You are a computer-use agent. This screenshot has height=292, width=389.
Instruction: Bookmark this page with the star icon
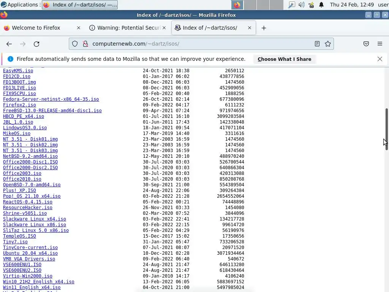tap(328, 44)
